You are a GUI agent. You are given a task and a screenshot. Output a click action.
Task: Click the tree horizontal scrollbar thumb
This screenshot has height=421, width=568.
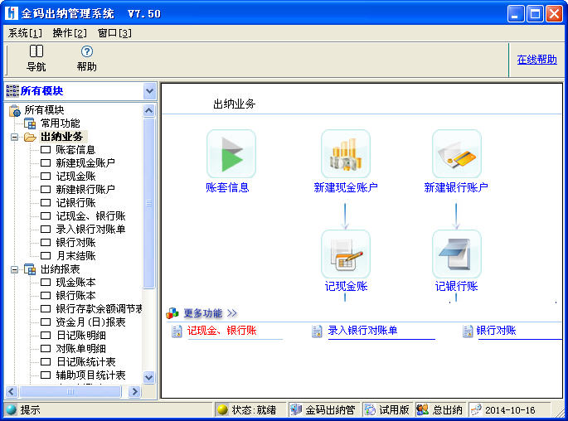click(70, 391)
